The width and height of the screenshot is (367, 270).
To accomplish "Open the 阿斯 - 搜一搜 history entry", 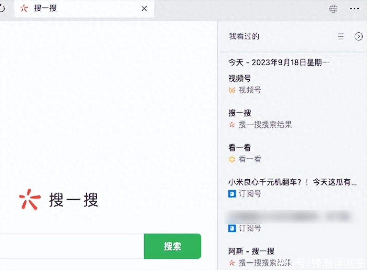I will click(x=251, y=251).
